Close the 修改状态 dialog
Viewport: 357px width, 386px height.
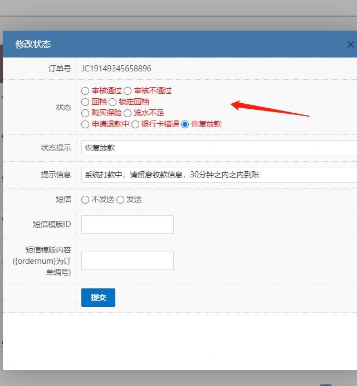point(350,45)
